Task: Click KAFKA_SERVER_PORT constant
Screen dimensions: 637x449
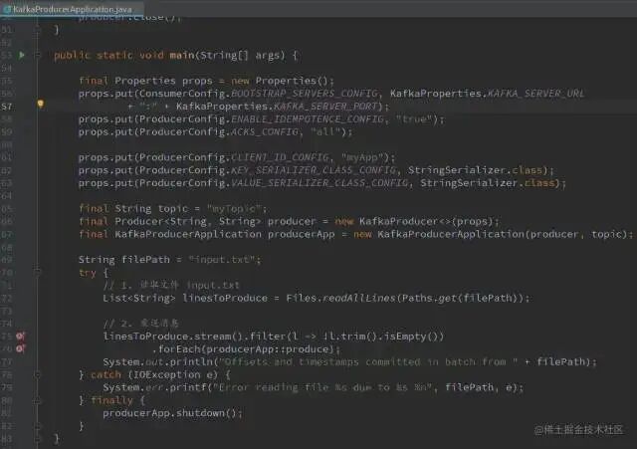Action: click(325, 107)
